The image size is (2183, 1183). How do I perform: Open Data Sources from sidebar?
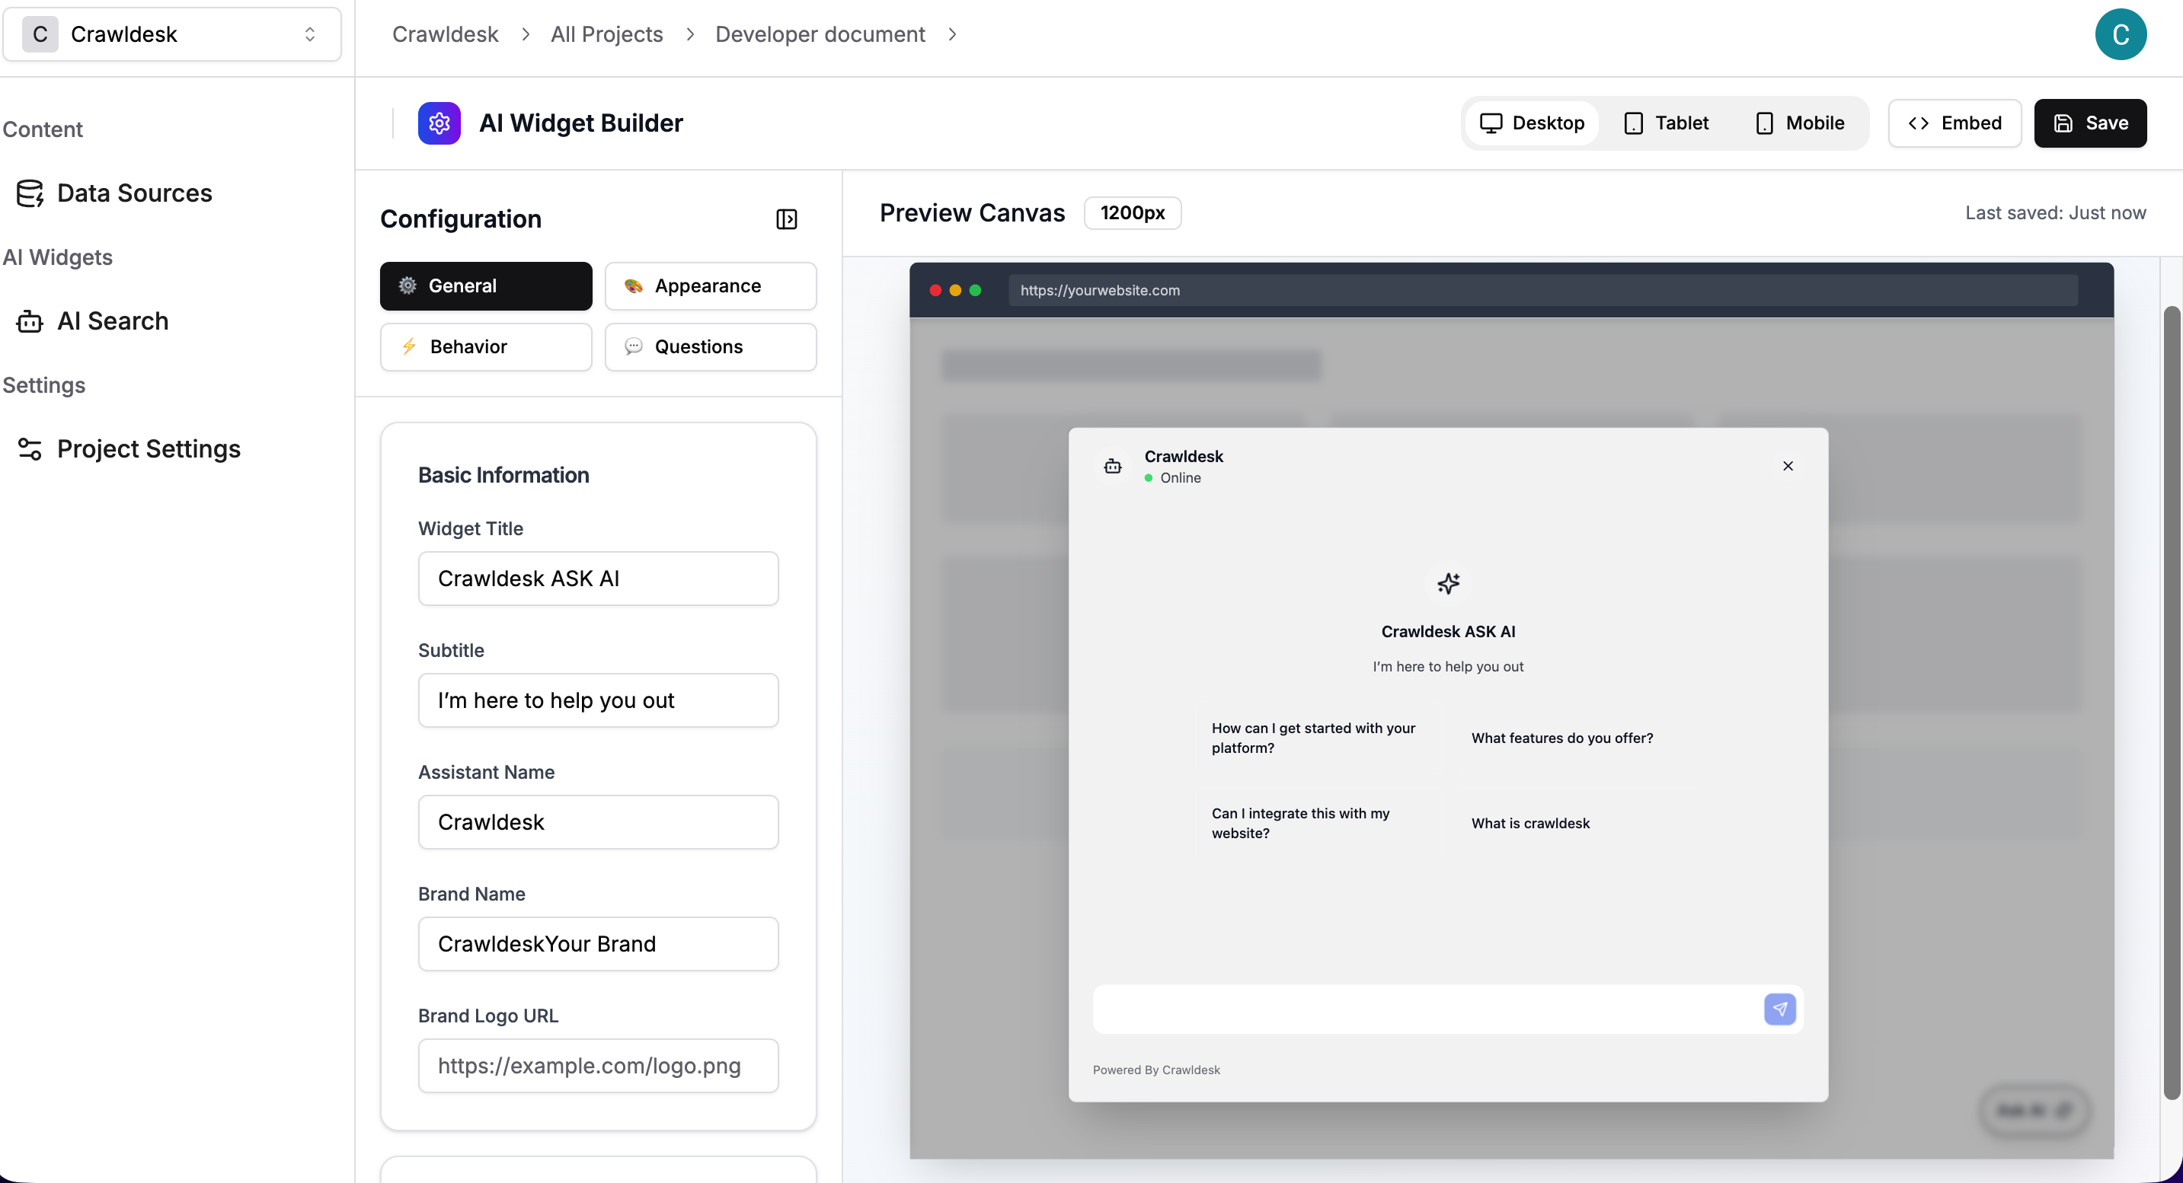tap(134, 193)
